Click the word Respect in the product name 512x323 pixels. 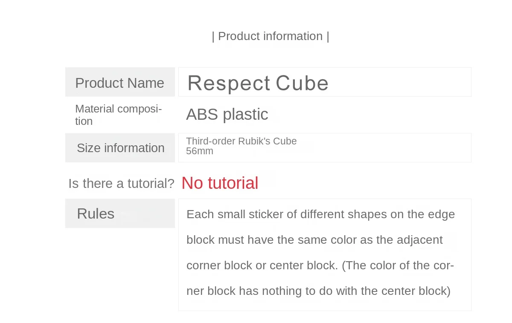point(229,83)
